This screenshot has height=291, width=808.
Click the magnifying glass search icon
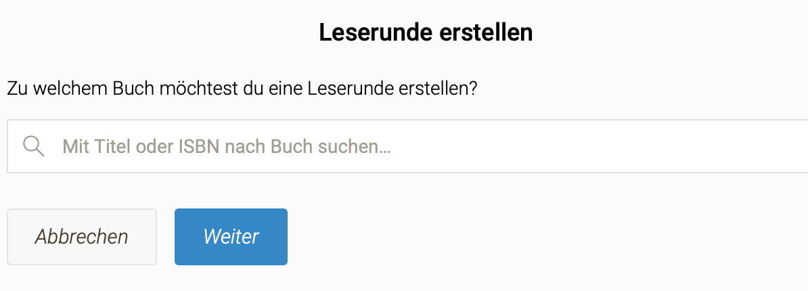[33, 146]
